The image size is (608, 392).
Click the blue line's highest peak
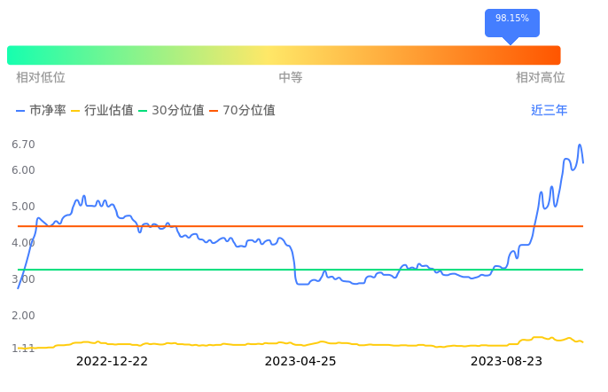[x=580, y=145]
